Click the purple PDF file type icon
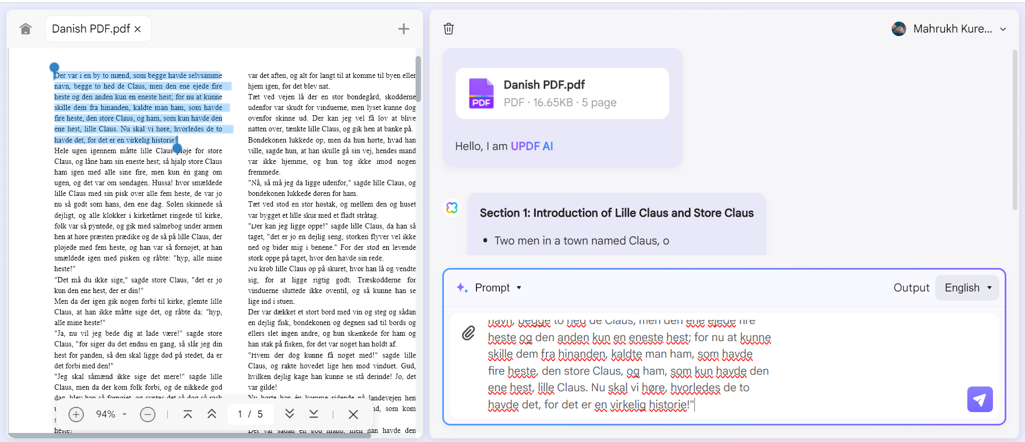Image resolution: width=1025 pixels, height=442 pixels. tap(481, 93)
